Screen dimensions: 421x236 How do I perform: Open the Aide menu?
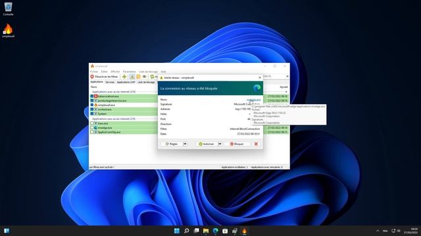point(163,71)
